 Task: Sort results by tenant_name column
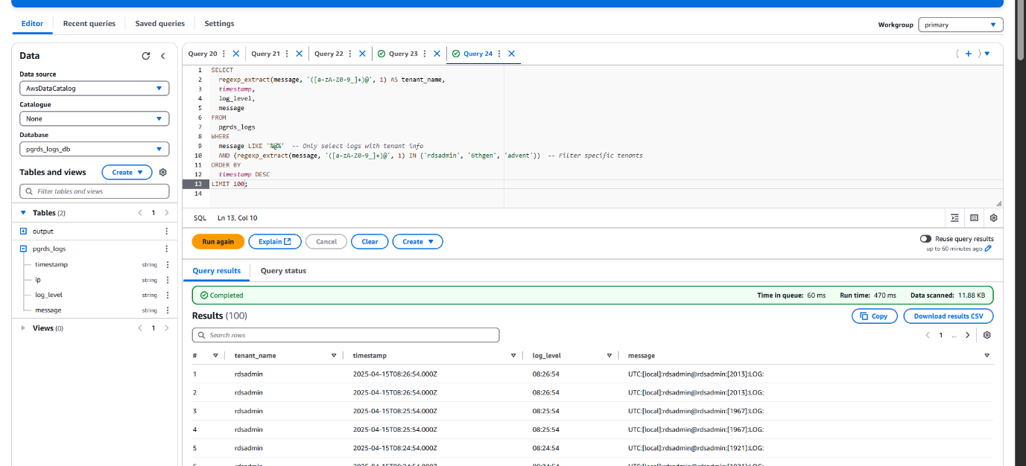click(x=334, y=356)
